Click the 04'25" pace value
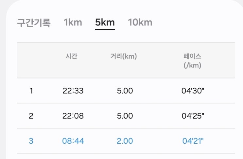243x159 pixels. coord(192,116)
